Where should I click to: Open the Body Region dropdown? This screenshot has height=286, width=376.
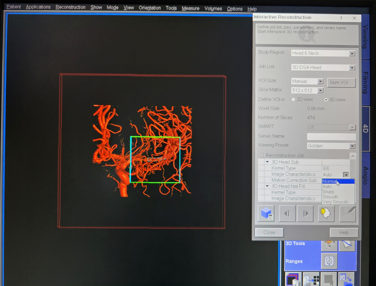pyautogui.click(x=352, y=54)
